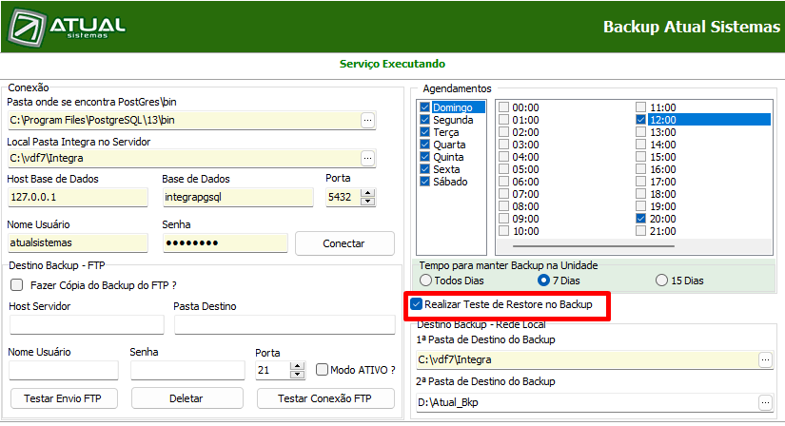The width and height of the screenshot is (785, 426).
Task: Uncheck the Terça schedule day
Action: [425, 132]
